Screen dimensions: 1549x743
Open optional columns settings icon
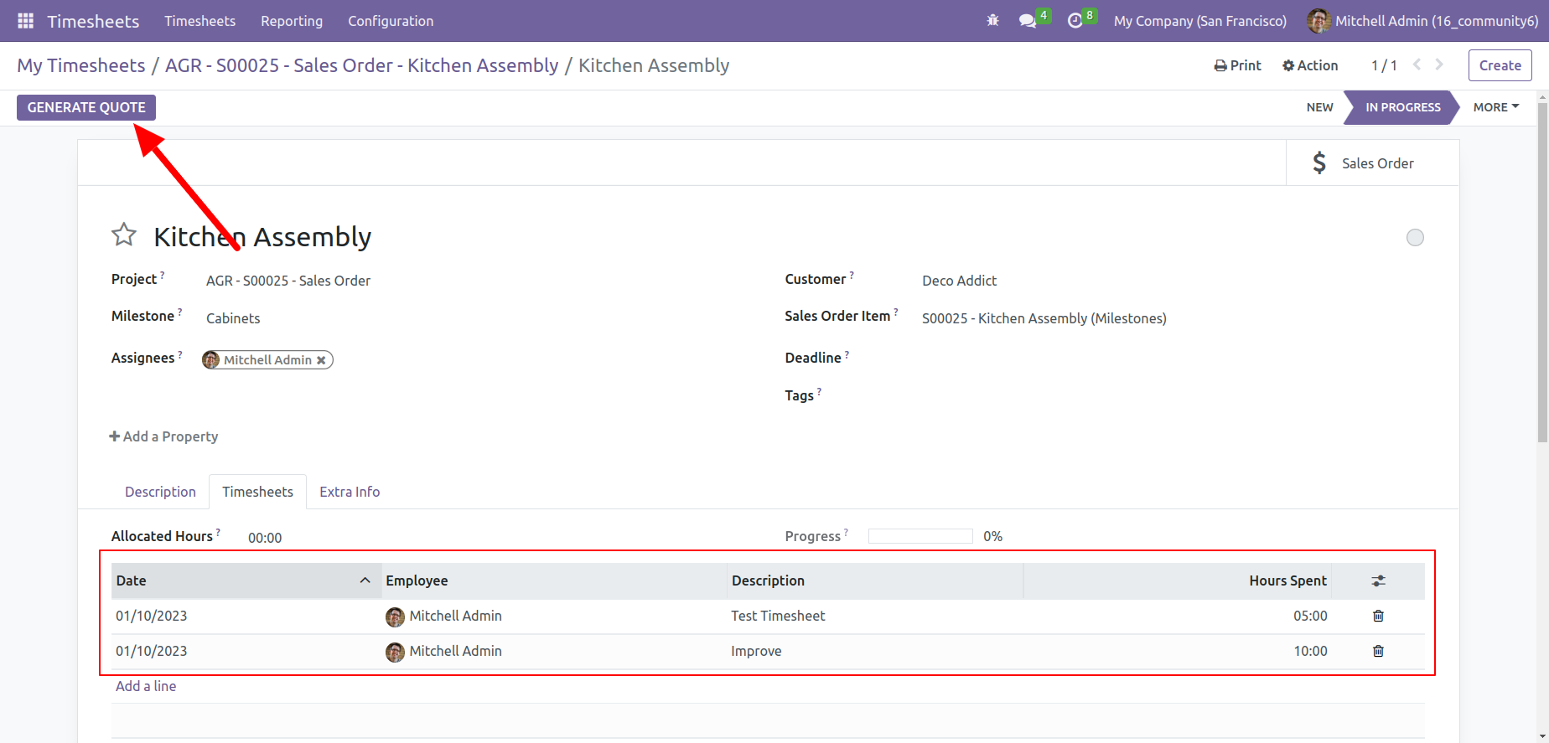[x=1378, y=580]
